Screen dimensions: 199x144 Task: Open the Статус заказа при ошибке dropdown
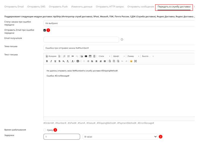click(x=119, y=23)
